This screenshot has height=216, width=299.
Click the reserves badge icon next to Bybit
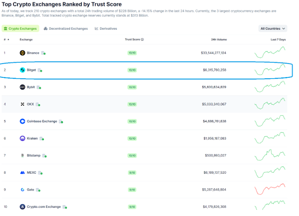(x=39, y=87)
